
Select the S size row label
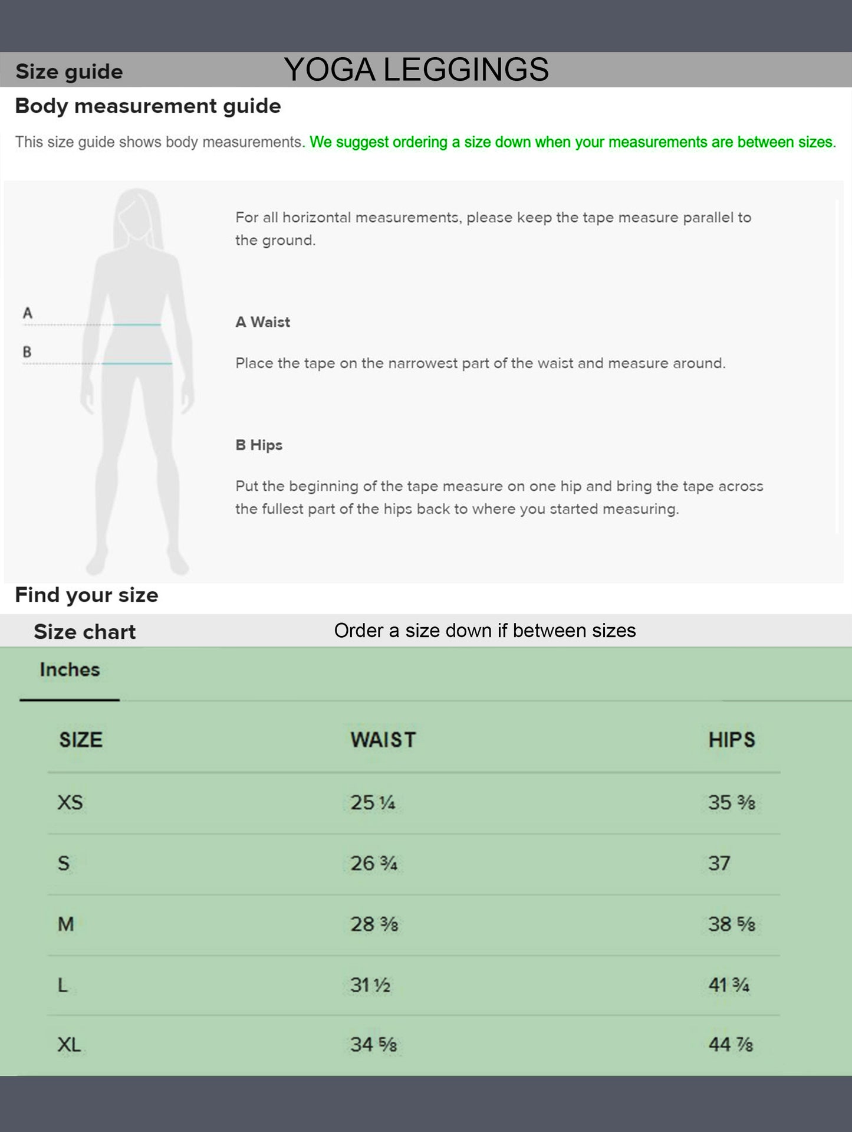coord(64,864)
